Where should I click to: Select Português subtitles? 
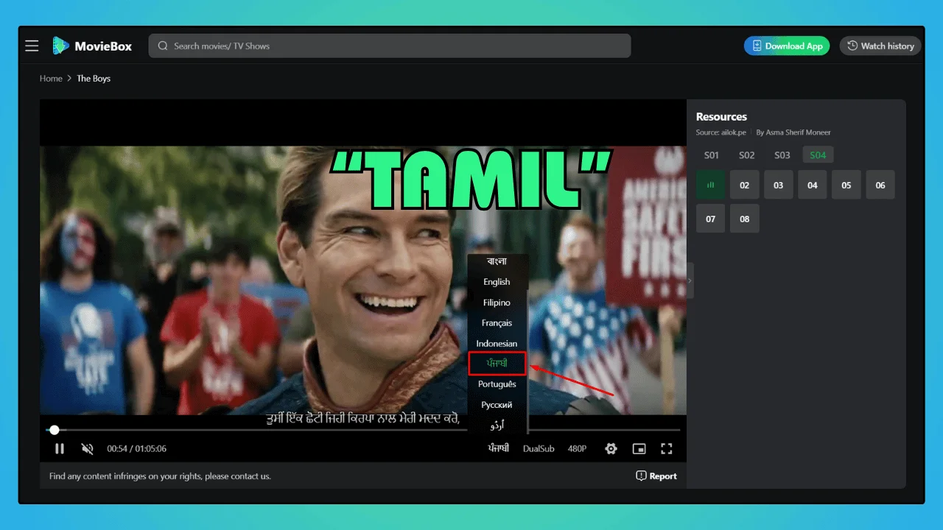coord(497,384)
